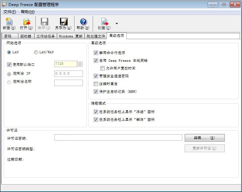Image resolution: width=242 pixels, height=192 pixels.
Task: Open the 帮助(H) help toolbar icon
Action: [83, 24]
